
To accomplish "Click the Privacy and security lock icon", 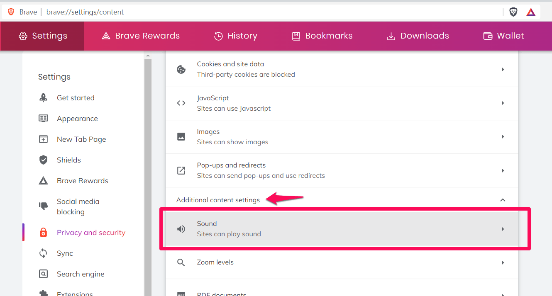I will coord(43,233).
